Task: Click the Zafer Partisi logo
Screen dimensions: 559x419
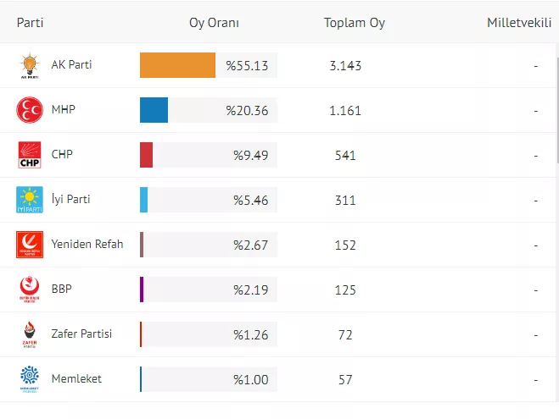Action: 30,334
